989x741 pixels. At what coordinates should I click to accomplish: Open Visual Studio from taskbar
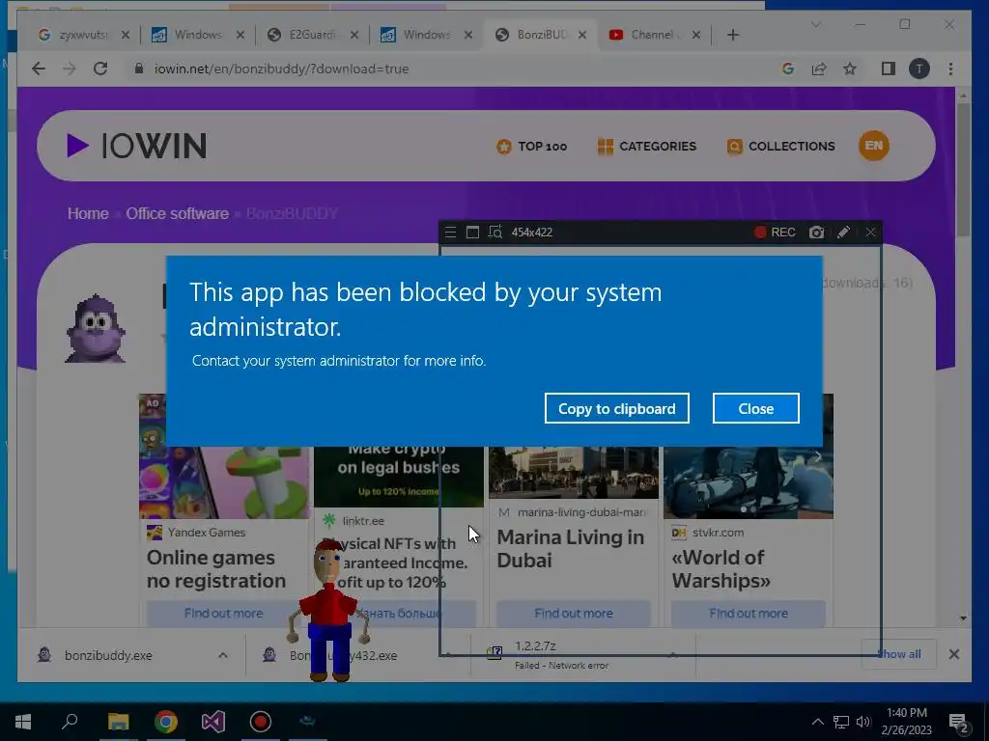tap(213, 722)
